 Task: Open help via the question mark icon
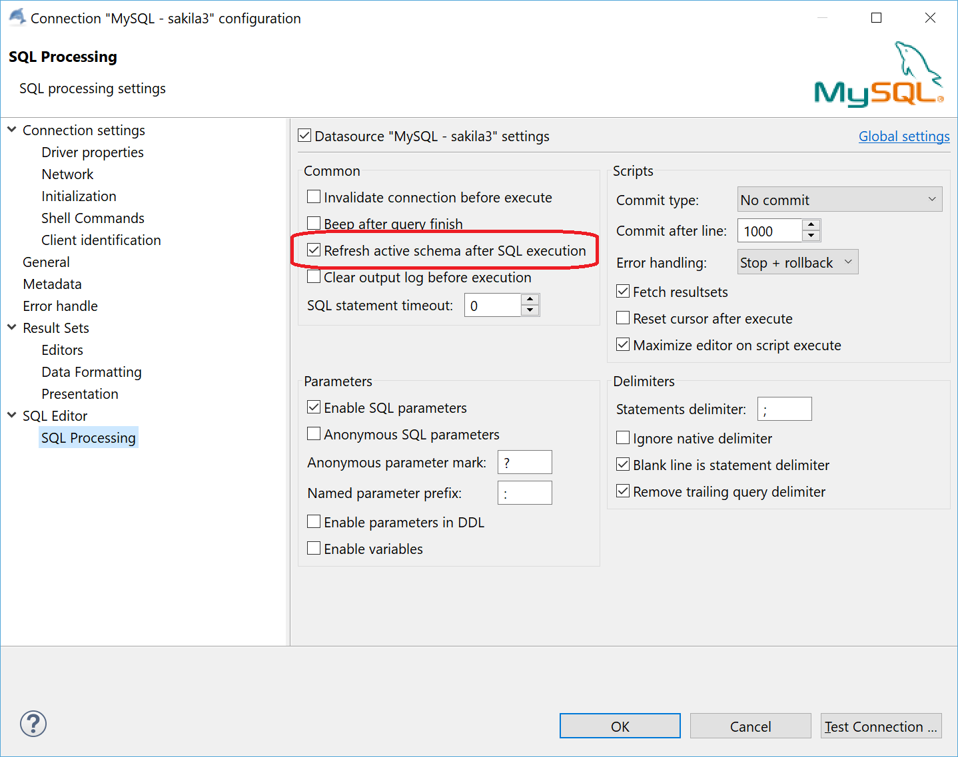pos(32,724)
